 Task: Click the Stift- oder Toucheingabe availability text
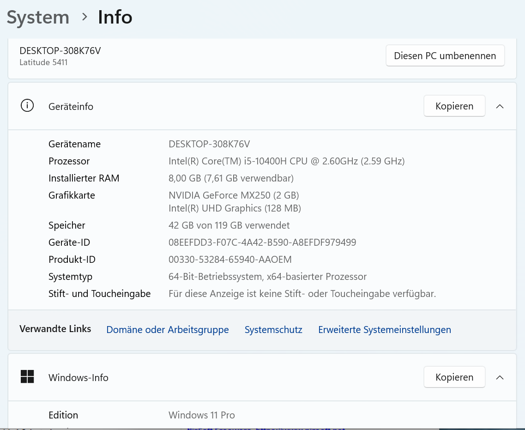click(x=302, y=294)
